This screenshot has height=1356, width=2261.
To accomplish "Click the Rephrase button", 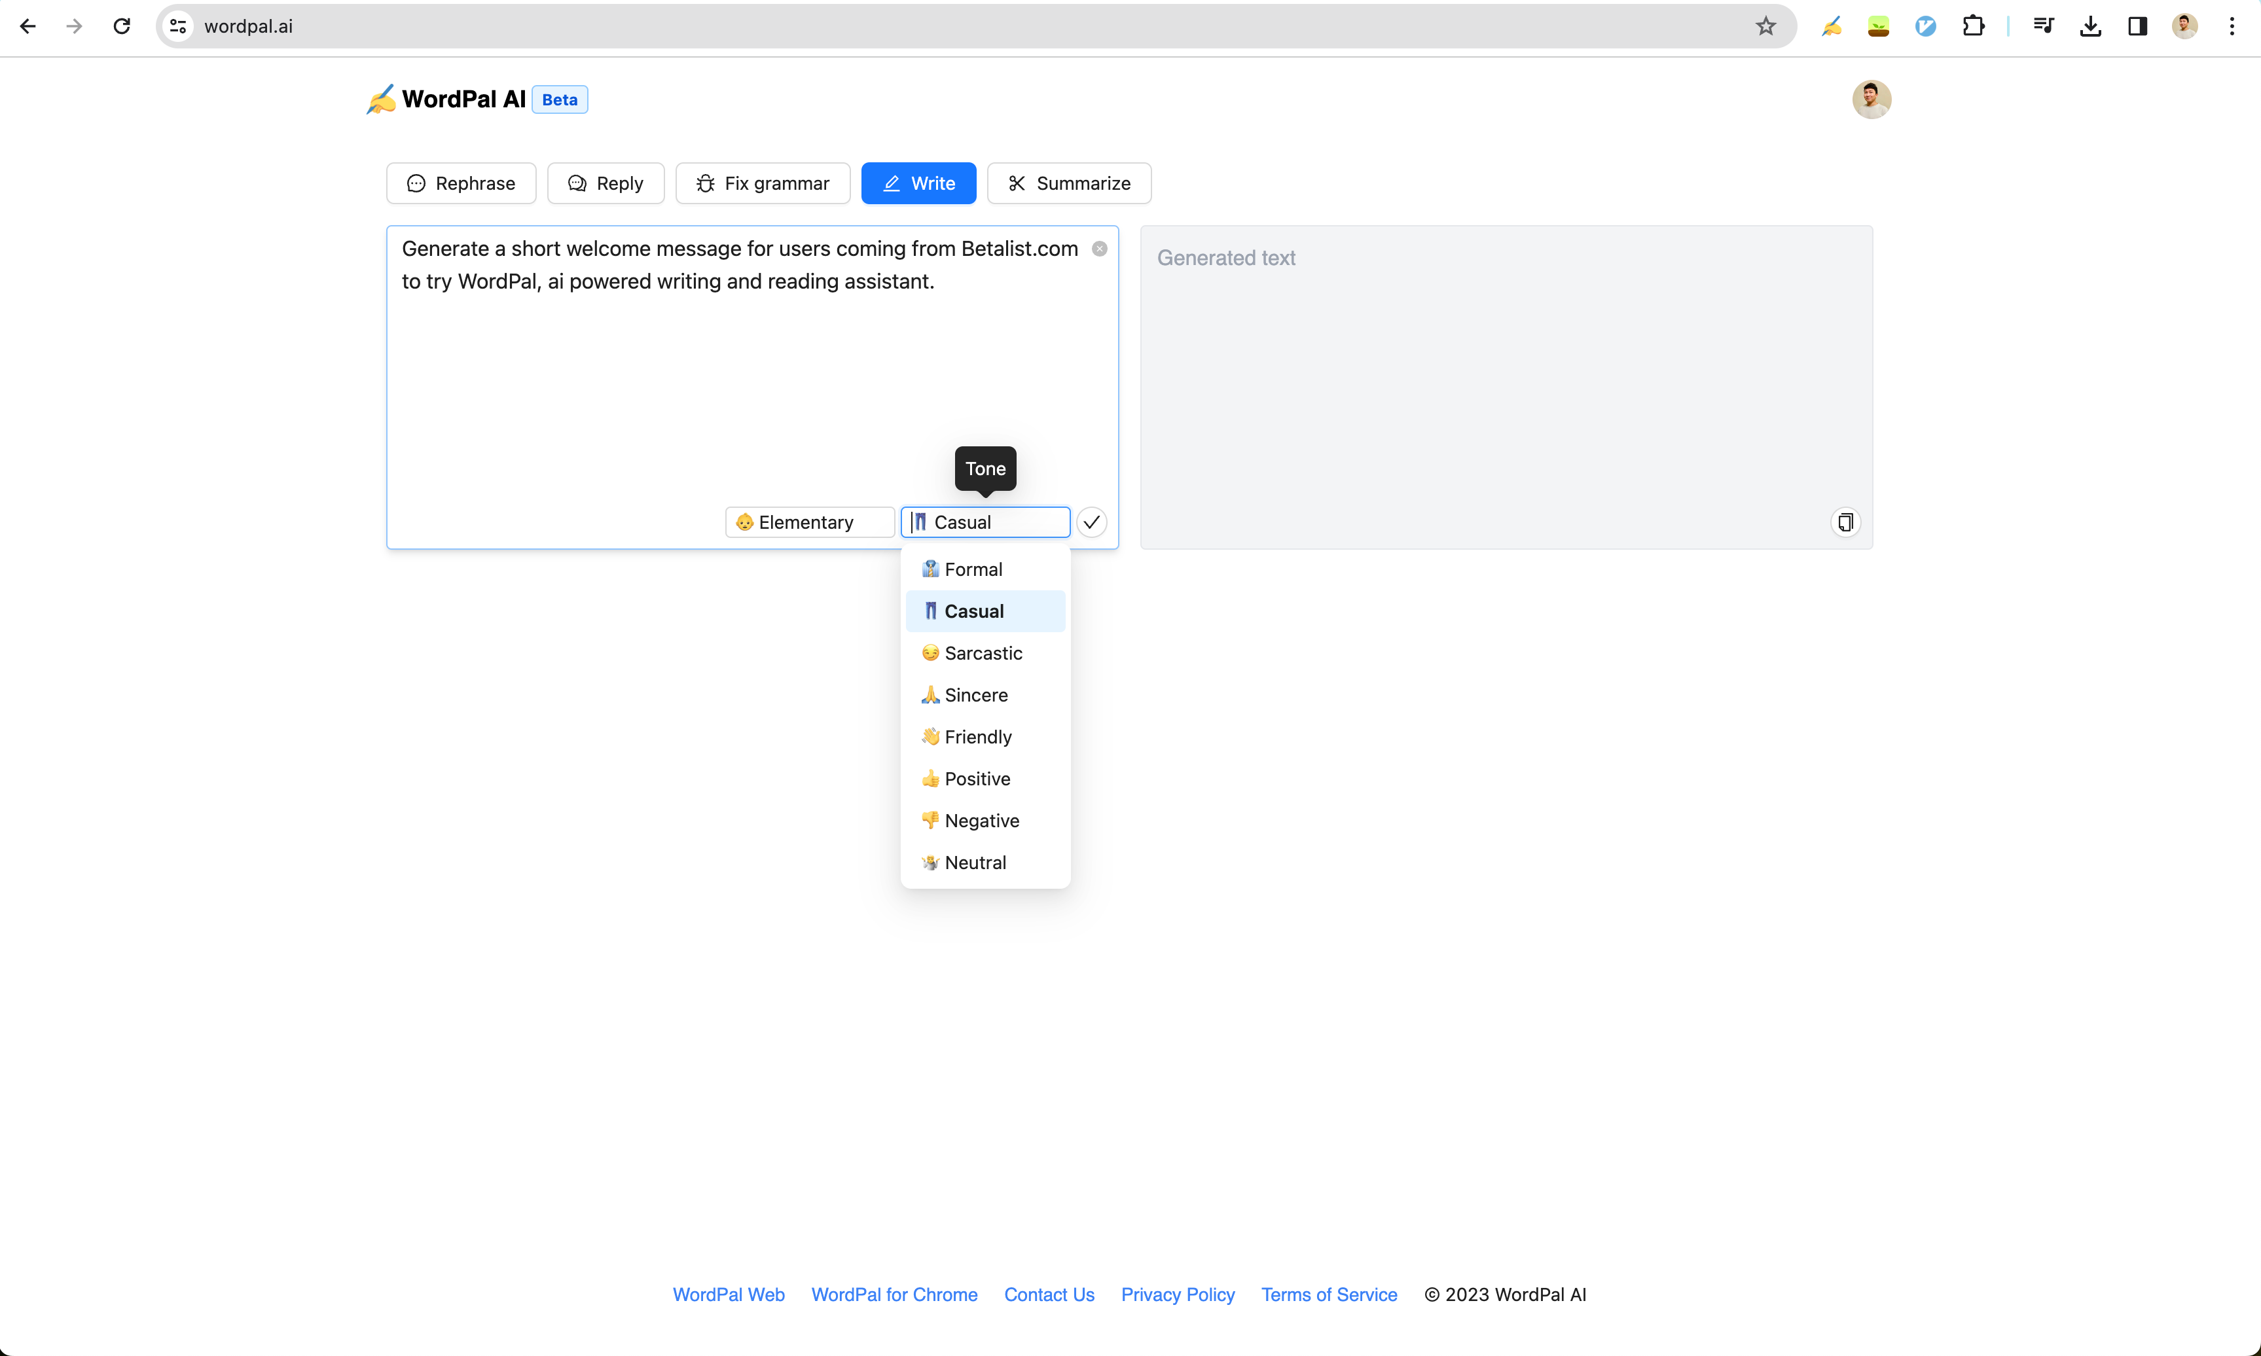I will pos(461,183).
